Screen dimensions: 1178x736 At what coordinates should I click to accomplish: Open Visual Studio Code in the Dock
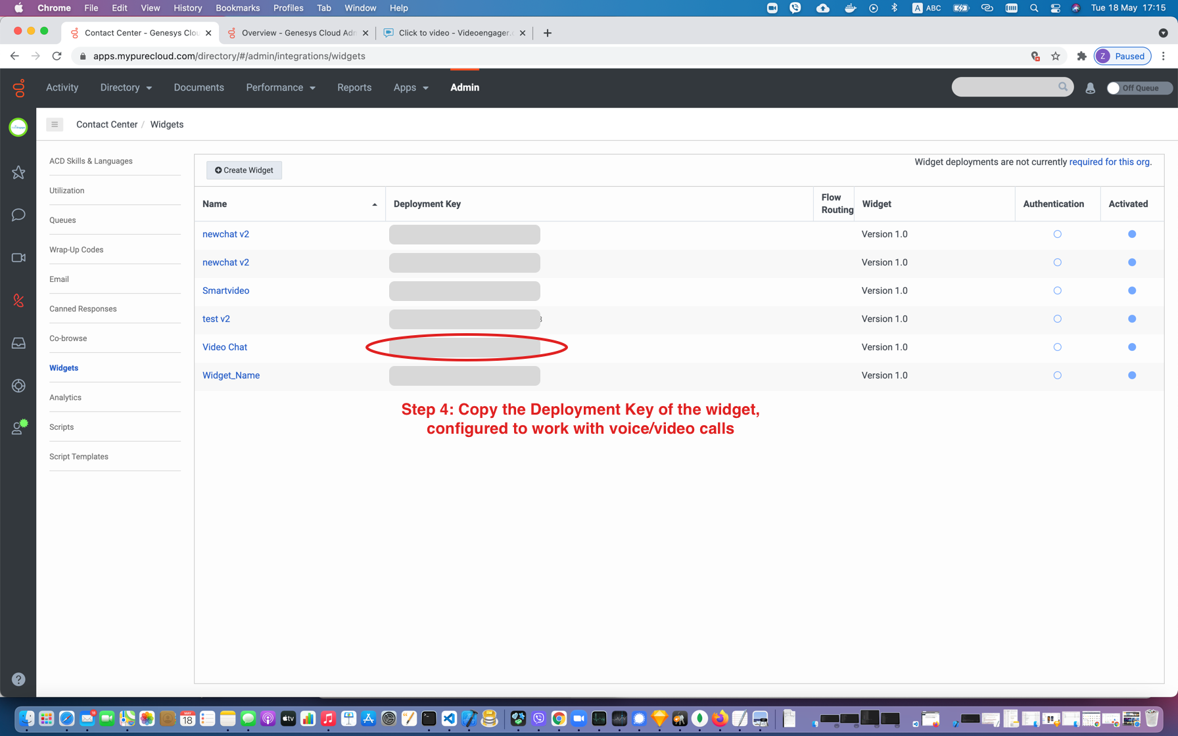coord(449,718)
